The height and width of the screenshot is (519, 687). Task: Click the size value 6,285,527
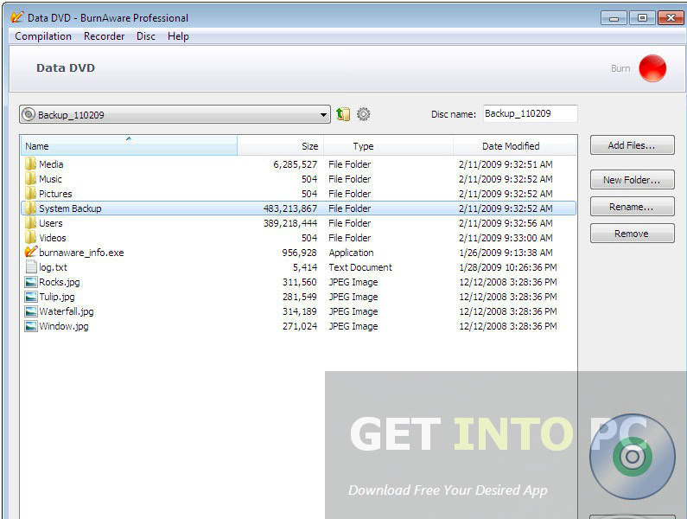pyautogui.click(x=296, y=164)
